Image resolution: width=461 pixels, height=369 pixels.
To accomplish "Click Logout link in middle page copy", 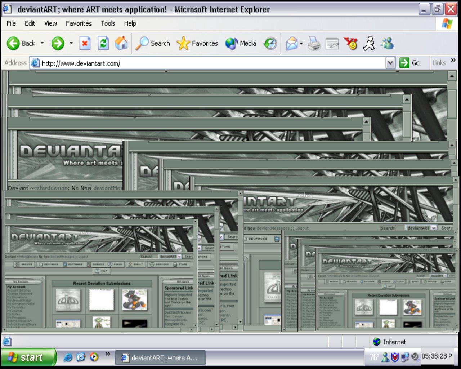I will pyautogui.click(x=302, y=228).
